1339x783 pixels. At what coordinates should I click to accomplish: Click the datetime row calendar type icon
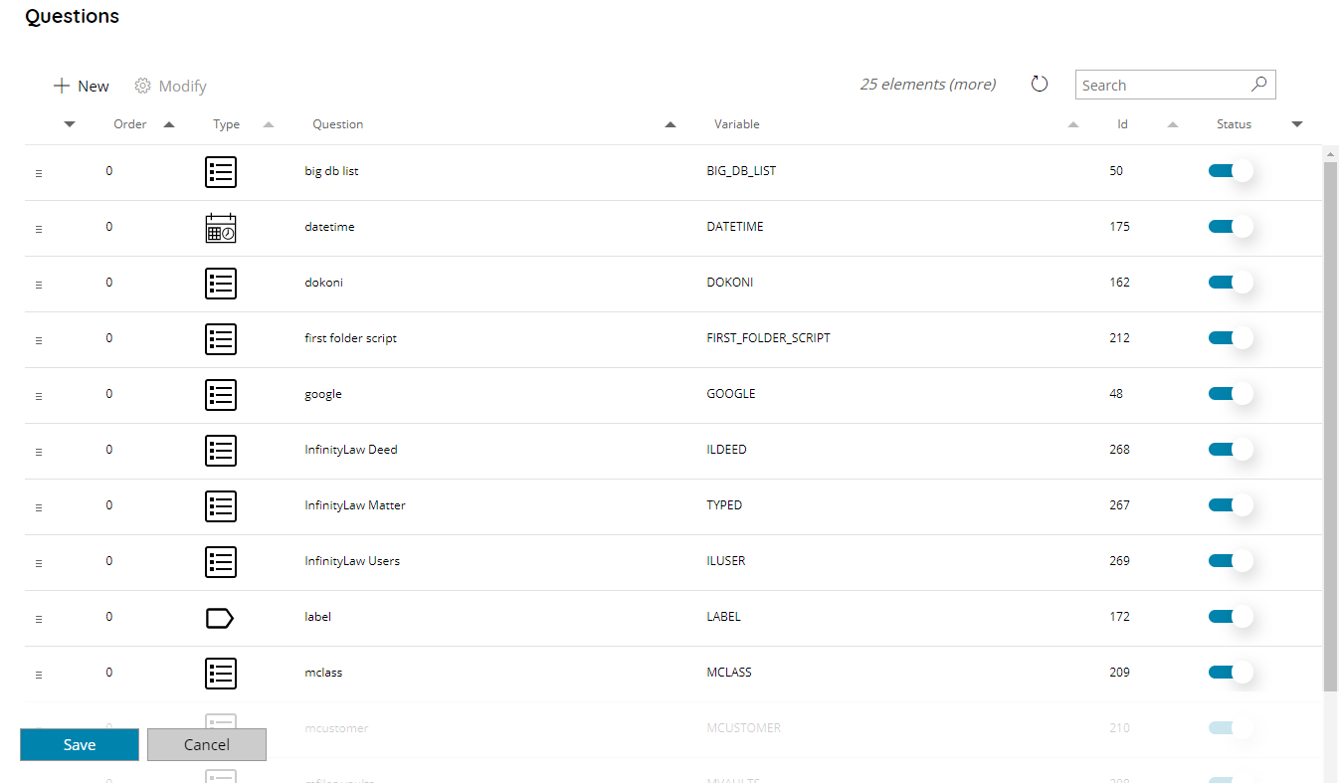[220, 228]
